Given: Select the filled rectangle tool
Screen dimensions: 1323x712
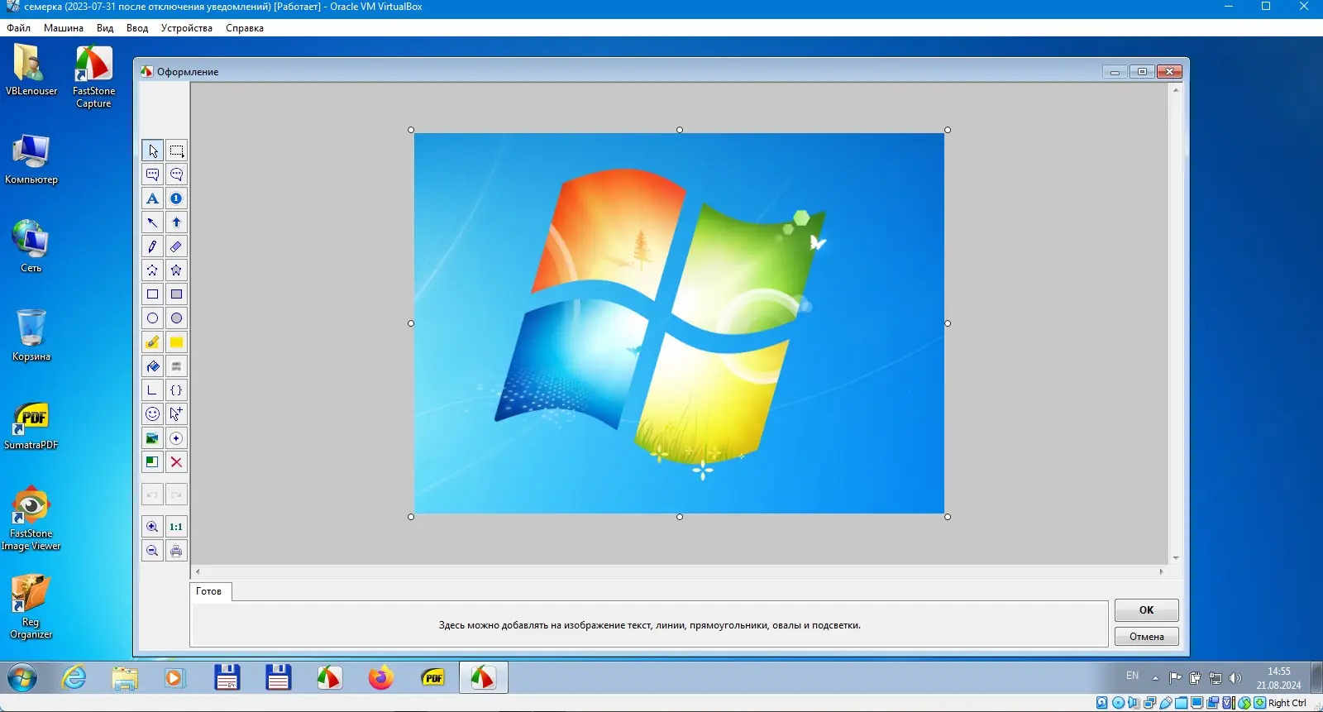Looking at the screenshot, I should click(x=176, y=294).
